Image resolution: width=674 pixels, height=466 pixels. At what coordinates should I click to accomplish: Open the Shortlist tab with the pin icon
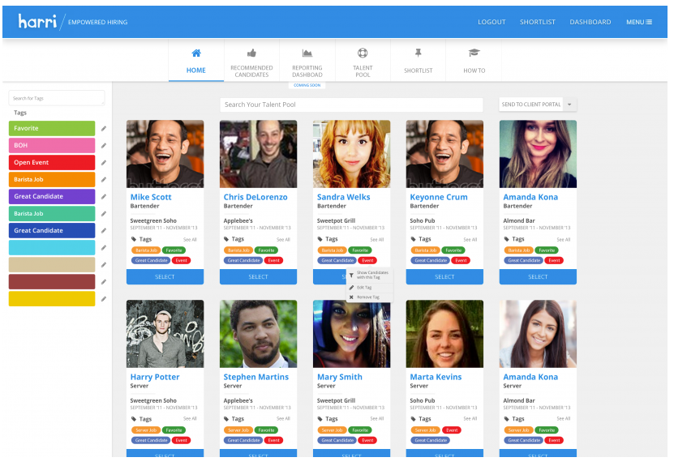[x=418, y=61]
